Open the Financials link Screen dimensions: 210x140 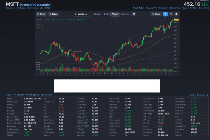pyautogui.click(x=163, y=8)
